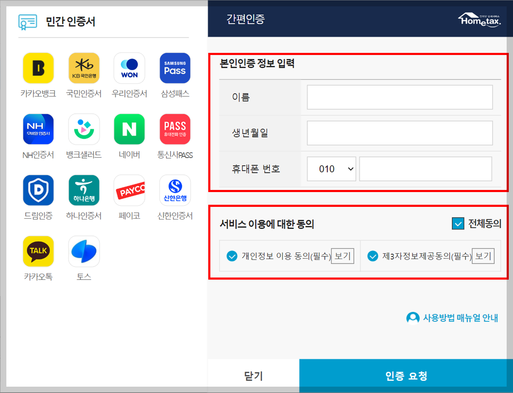Choose the 신한인증서 Shinhan Bank icon

tap(175, 190)
